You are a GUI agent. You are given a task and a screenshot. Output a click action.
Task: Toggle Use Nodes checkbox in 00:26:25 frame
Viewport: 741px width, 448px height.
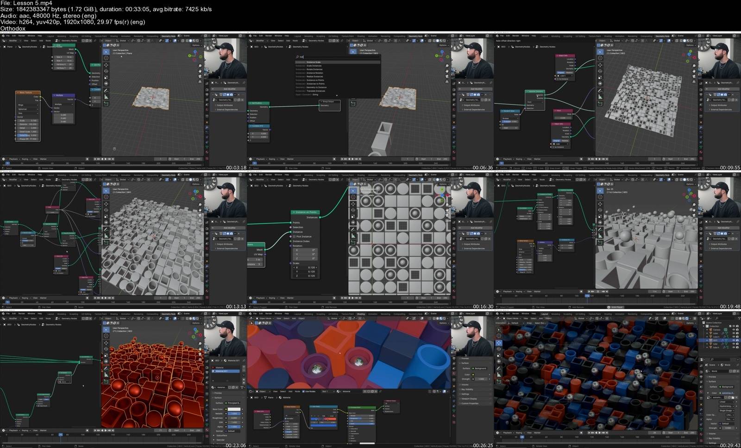click(303, 392)
